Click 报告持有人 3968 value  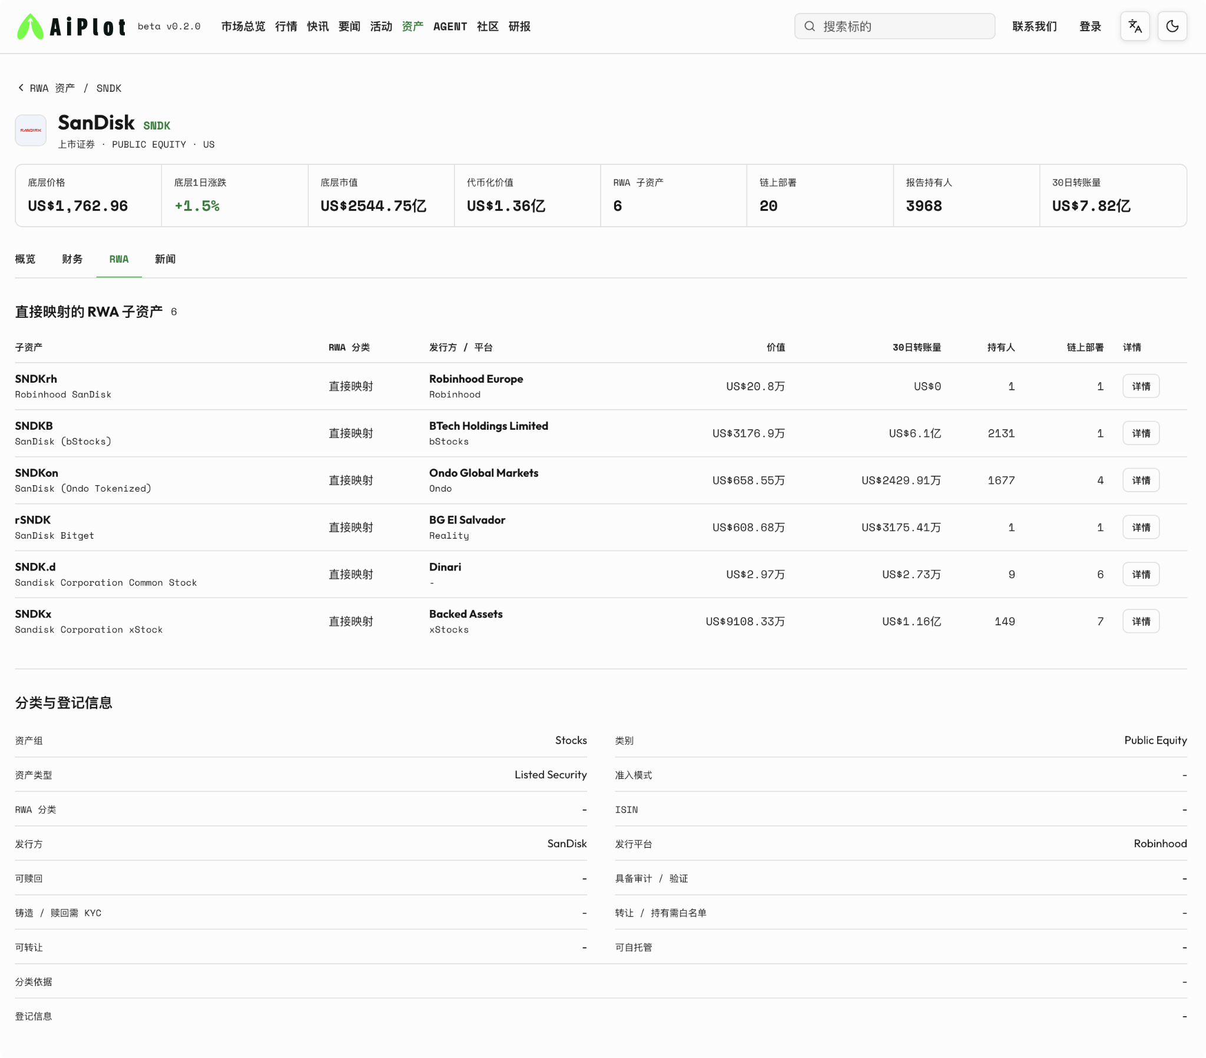click(x=924, y=206)
